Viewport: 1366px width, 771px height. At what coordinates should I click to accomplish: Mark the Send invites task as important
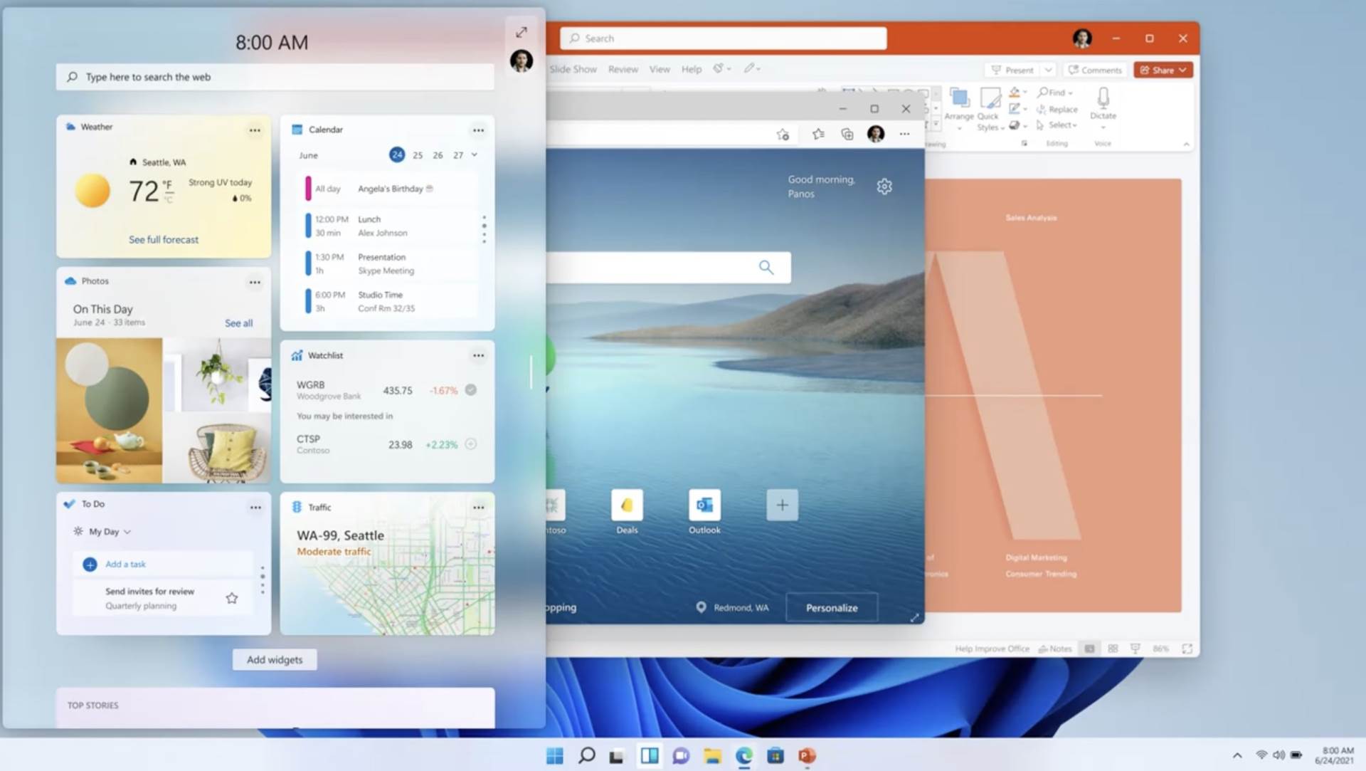click(232, 598)
